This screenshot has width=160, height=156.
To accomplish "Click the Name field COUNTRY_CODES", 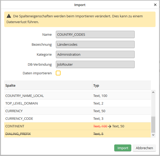I will 95,34.
